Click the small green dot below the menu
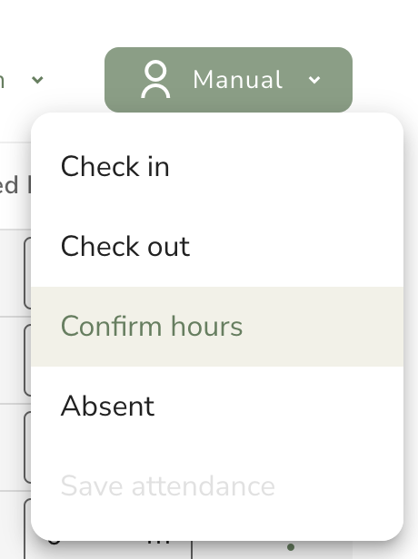This screenshot has width=418, height=559. (x=291, y=547)
